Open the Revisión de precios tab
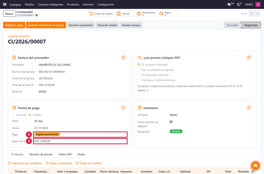Image resolution: width=264 pixels, height=174 pixels. point(41,154)
